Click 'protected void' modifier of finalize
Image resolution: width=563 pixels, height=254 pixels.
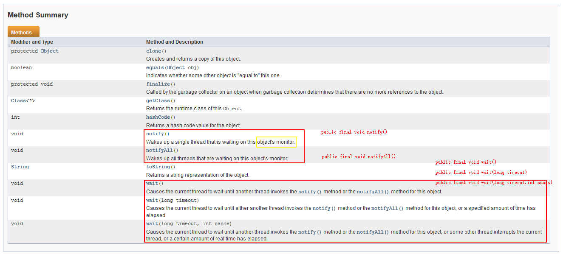pyautogui.click(x=32, y=84)
